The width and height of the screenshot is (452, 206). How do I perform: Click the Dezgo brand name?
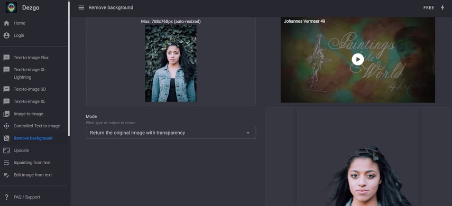click(x=31, y=8)
